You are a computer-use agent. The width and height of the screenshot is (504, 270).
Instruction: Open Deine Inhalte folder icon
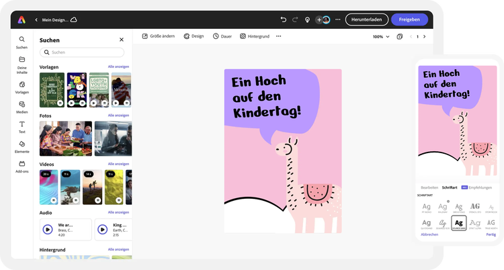coord(22,60)
